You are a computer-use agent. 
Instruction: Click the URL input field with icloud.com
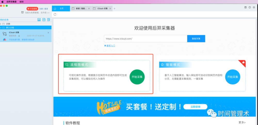tap(146, 39)
